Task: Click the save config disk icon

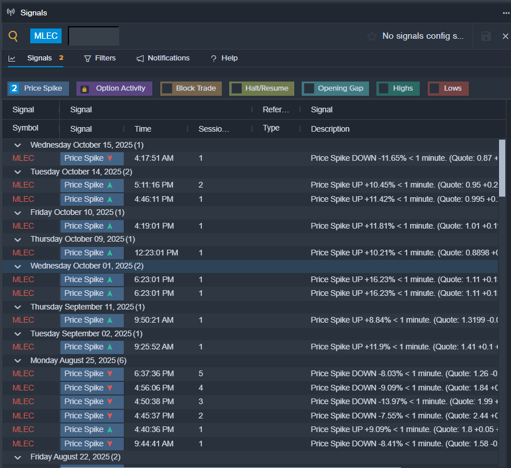Action: [x=486, y=36]
